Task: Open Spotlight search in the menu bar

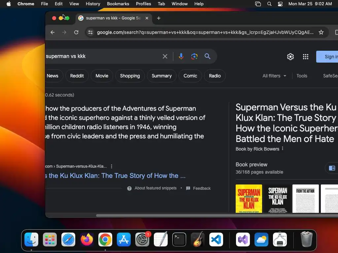Action: click(269, 4)
